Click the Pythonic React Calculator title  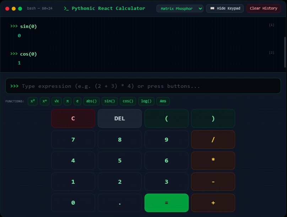tap(108, 8)
